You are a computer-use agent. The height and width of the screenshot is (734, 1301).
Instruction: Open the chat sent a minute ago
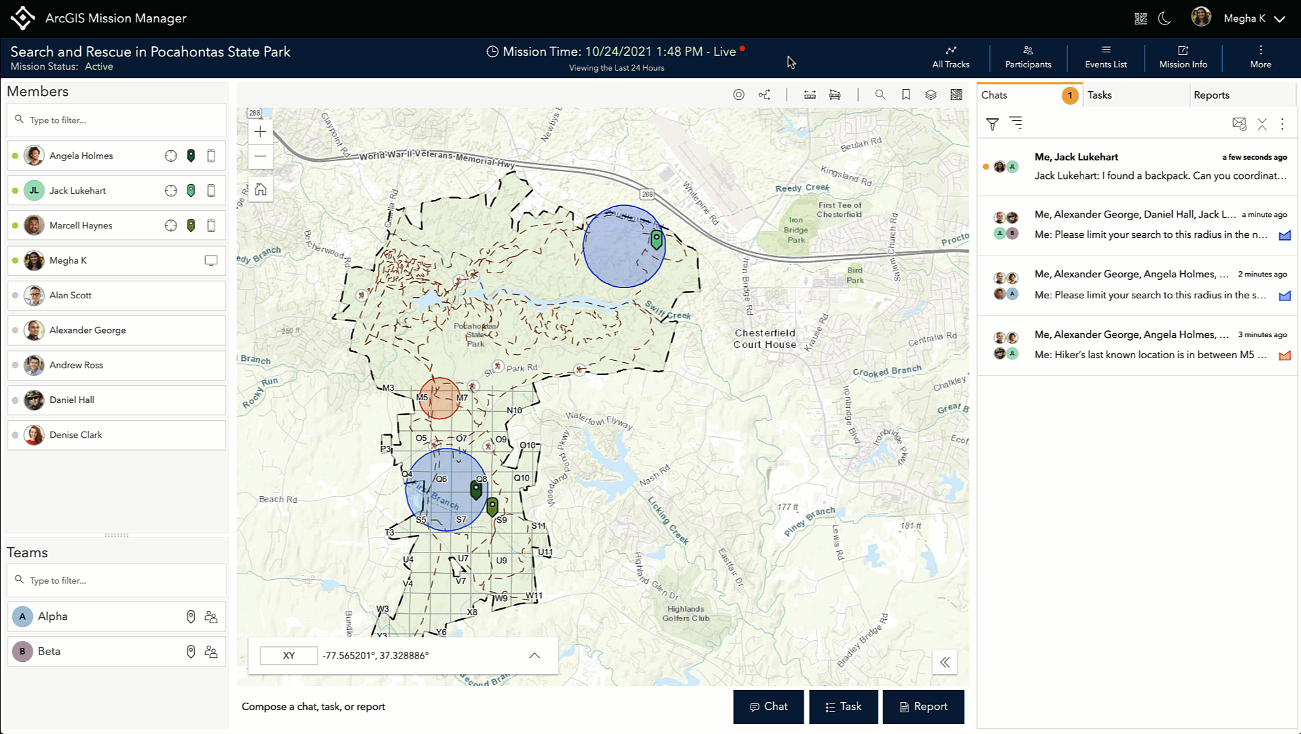pyautogui.click(x=1137, y=226)
